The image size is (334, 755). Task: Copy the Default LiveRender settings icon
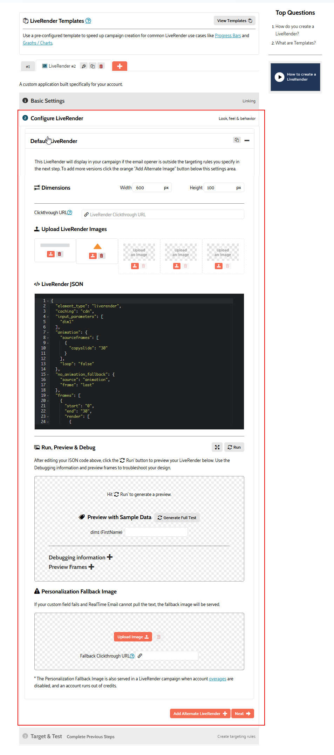click(237, 140)
